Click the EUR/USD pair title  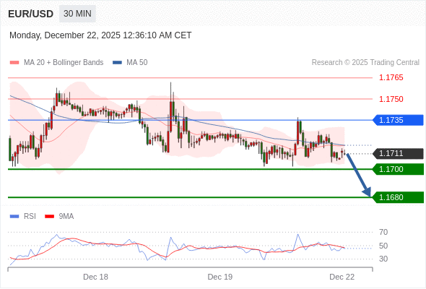[x=31, y=14]
